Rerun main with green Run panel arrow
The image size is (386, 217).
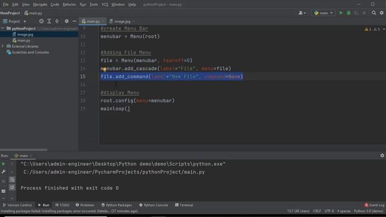coord(4,164)
